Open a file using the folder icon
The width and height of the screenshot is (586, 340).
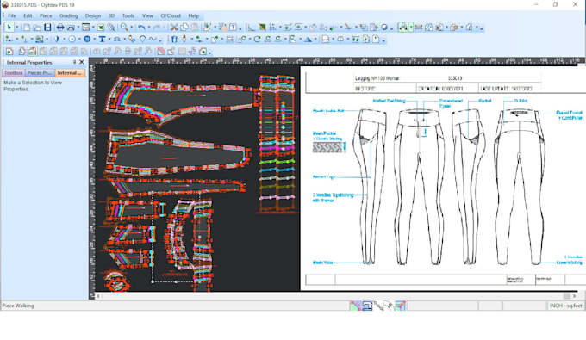click(37, 28)
